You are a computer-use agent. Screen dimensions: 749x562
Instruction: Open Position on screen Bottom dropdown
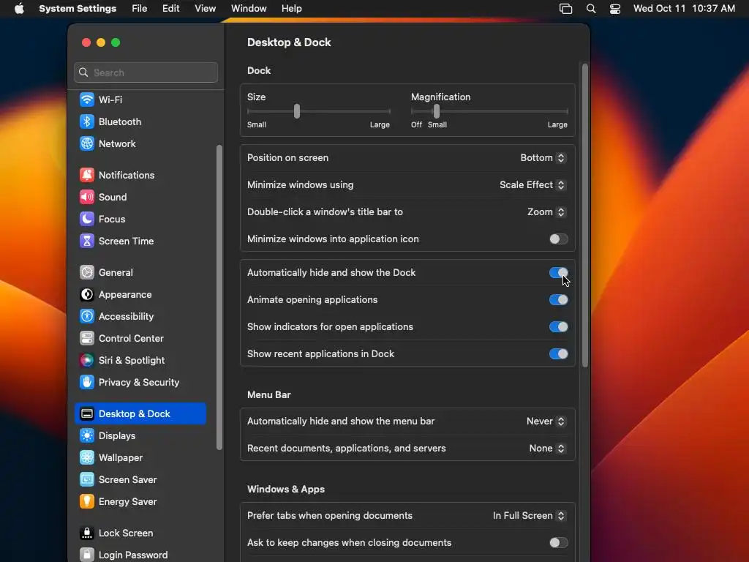coord(543,158)
